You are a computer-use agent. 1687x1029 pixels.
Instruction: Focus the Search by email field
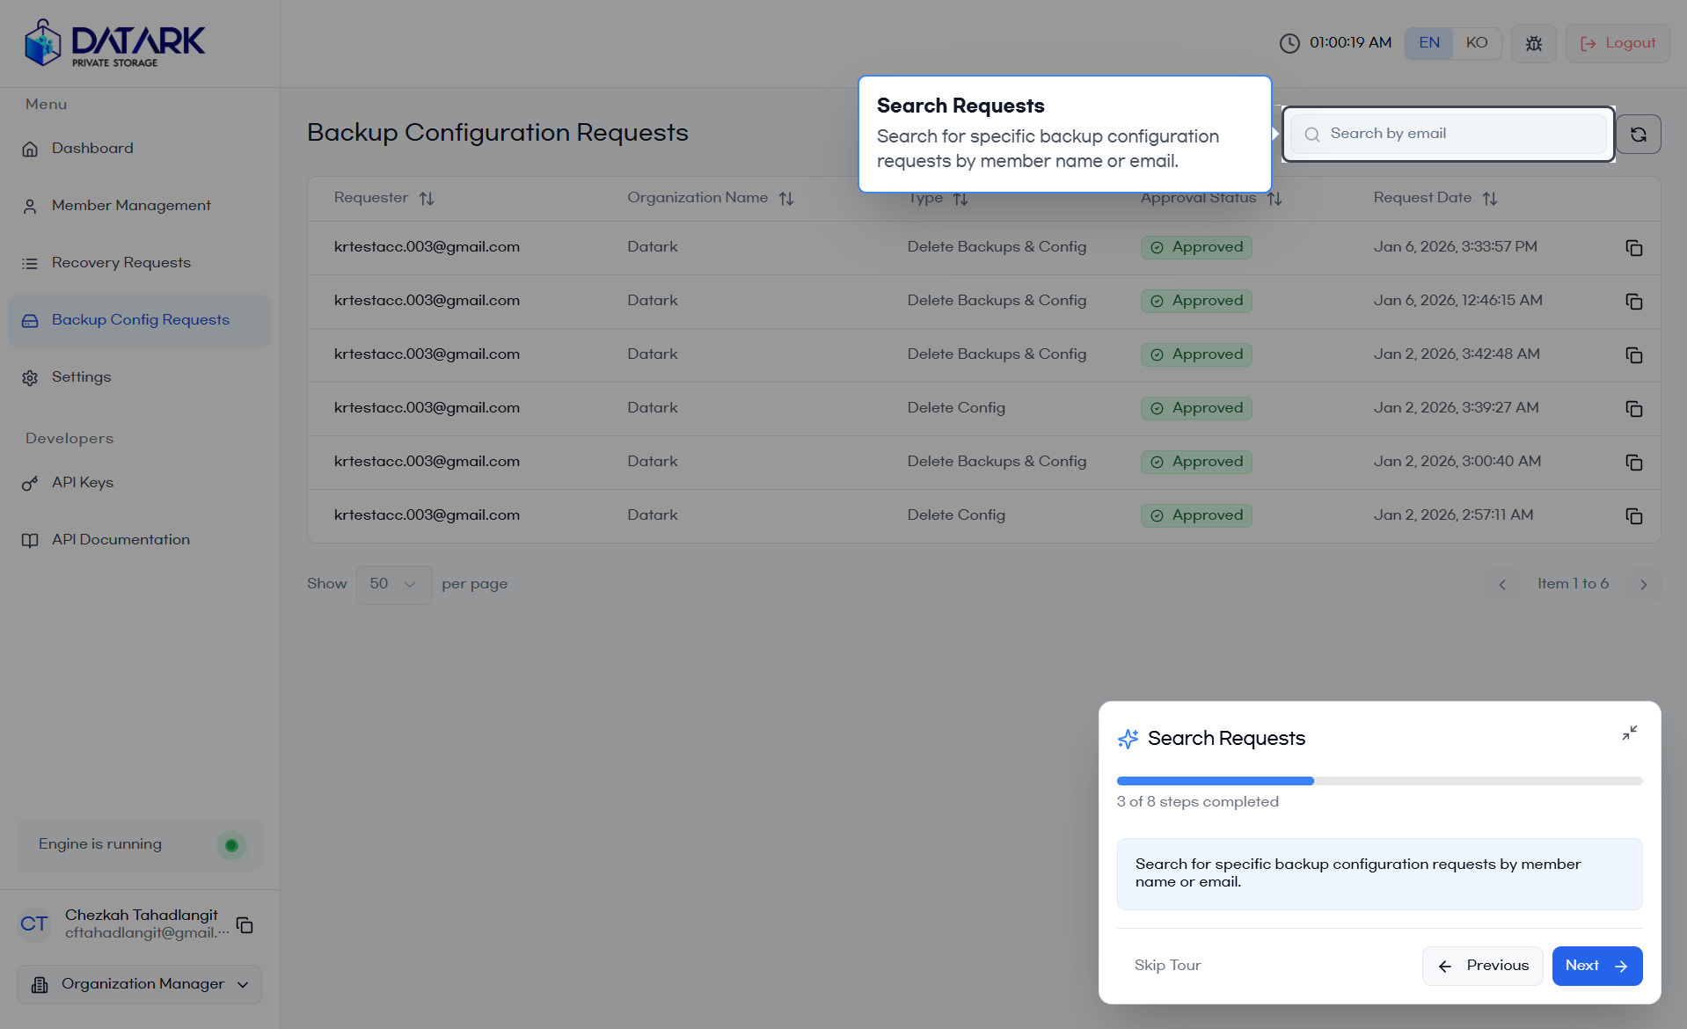[x=1460, y=134]
